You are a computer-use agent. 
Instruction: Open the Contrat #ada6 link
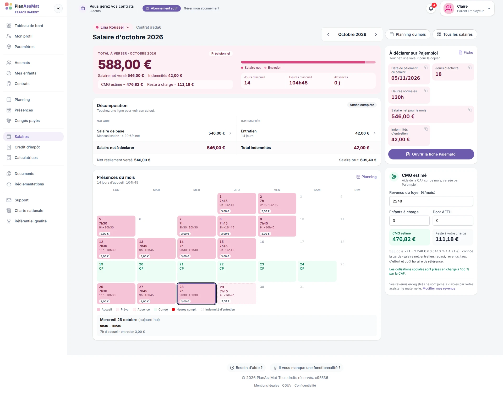(149, 27)
